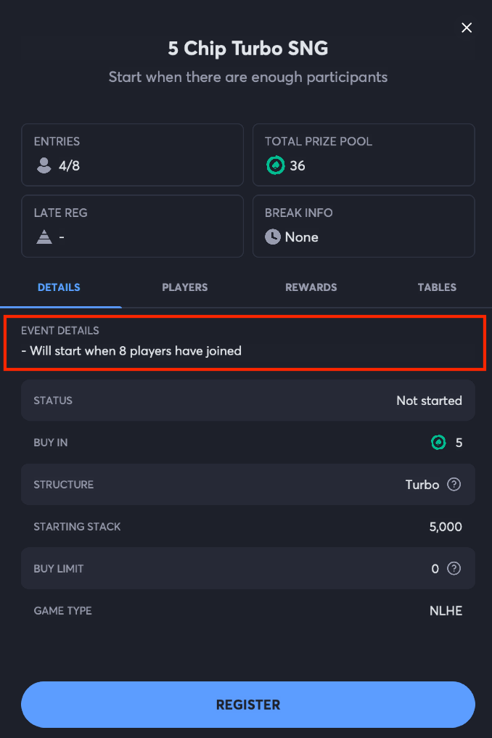Click the Status row showing Not started

point(247,401)
